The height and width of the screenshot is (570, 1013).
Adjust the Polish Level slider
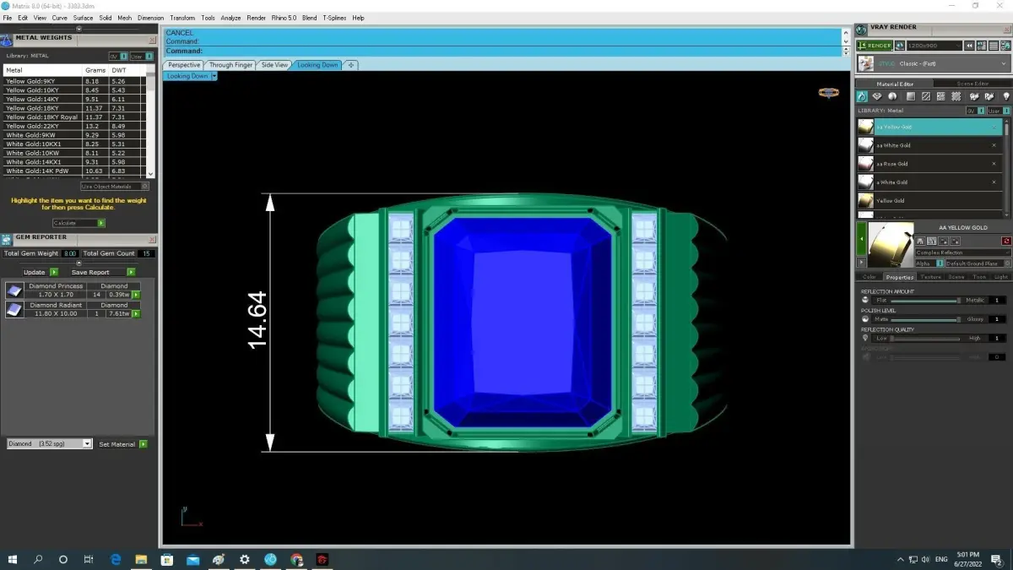[x=925, y=319]
